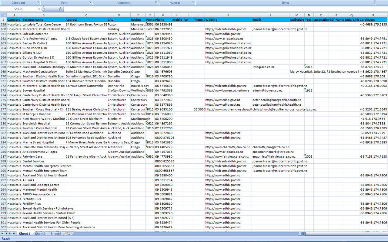The image size is (388, 242).
Task: Click the St George's Hospital cell
Action: click(x=36, y=114)
